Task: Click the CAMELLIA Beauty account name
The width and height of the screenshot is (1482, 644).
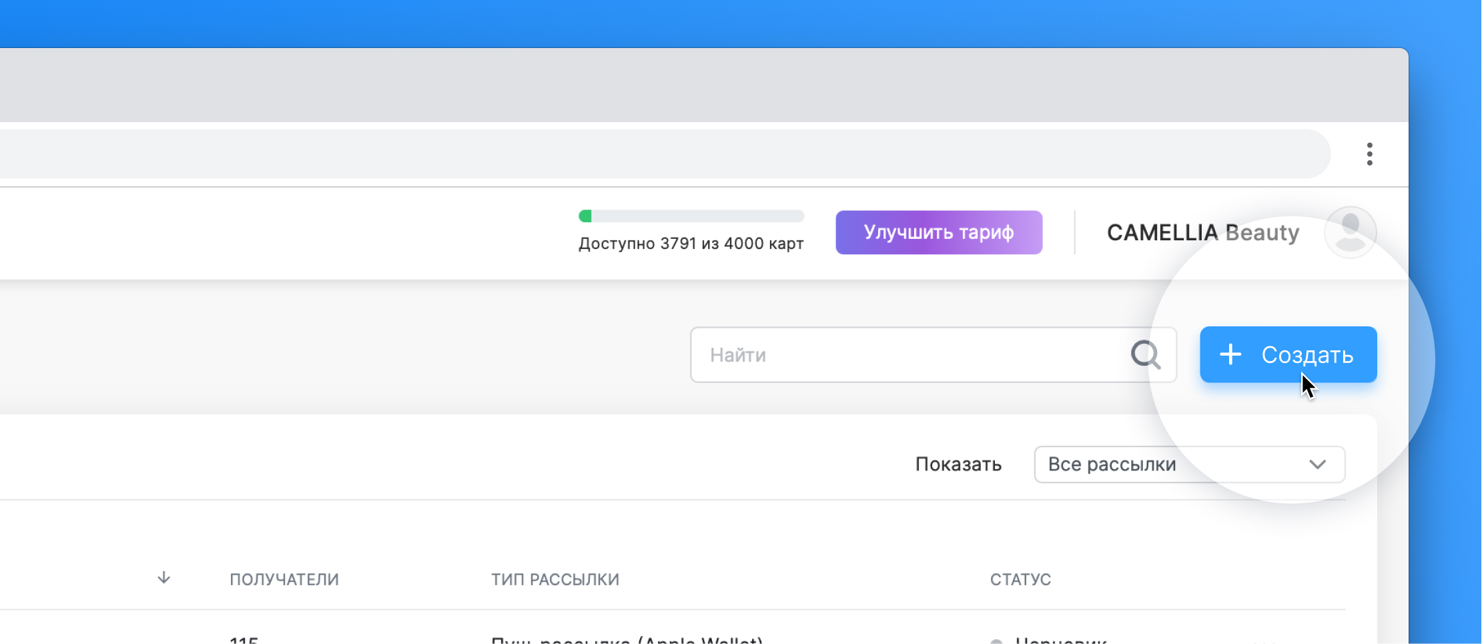Action: pos(1203,232)
